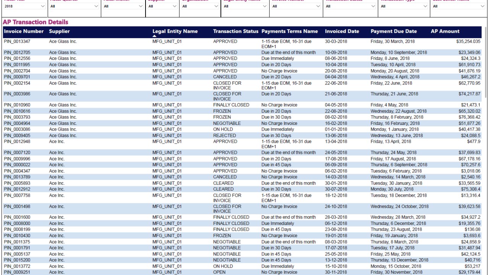
Task: Click amount $136.08
Action: click(x=473, y=229)
